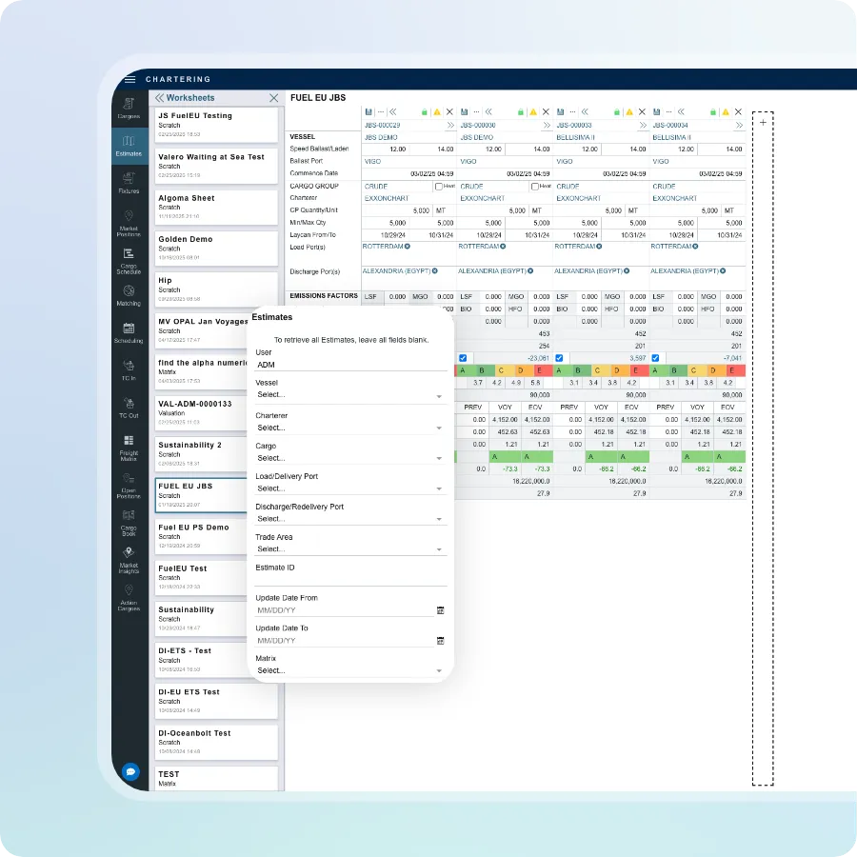Remove ROTTERDAM load port from JBS-000029
Viewport: 857px width, 857px height.
click(408, 247)
